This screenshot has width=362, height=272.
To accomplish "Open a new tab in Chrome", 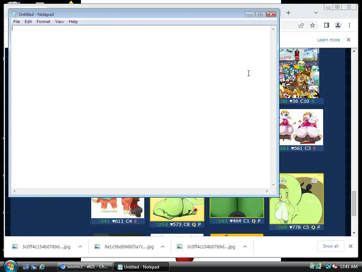I will coord(288,13).
